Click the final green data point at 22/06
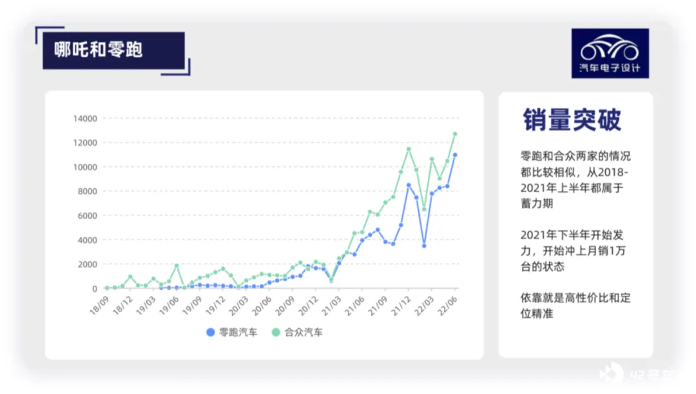This screenshot has height=394, width=696. 455,133
